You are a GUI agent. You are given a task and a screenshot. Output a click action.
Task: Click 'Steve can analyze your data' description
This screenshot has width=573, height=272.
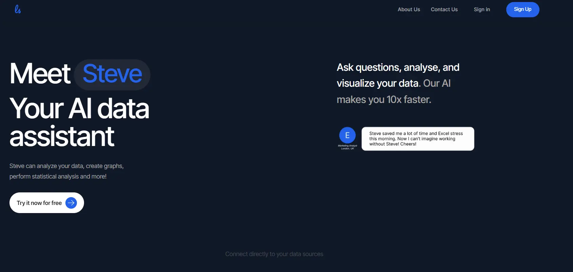(x=66, y=171)
